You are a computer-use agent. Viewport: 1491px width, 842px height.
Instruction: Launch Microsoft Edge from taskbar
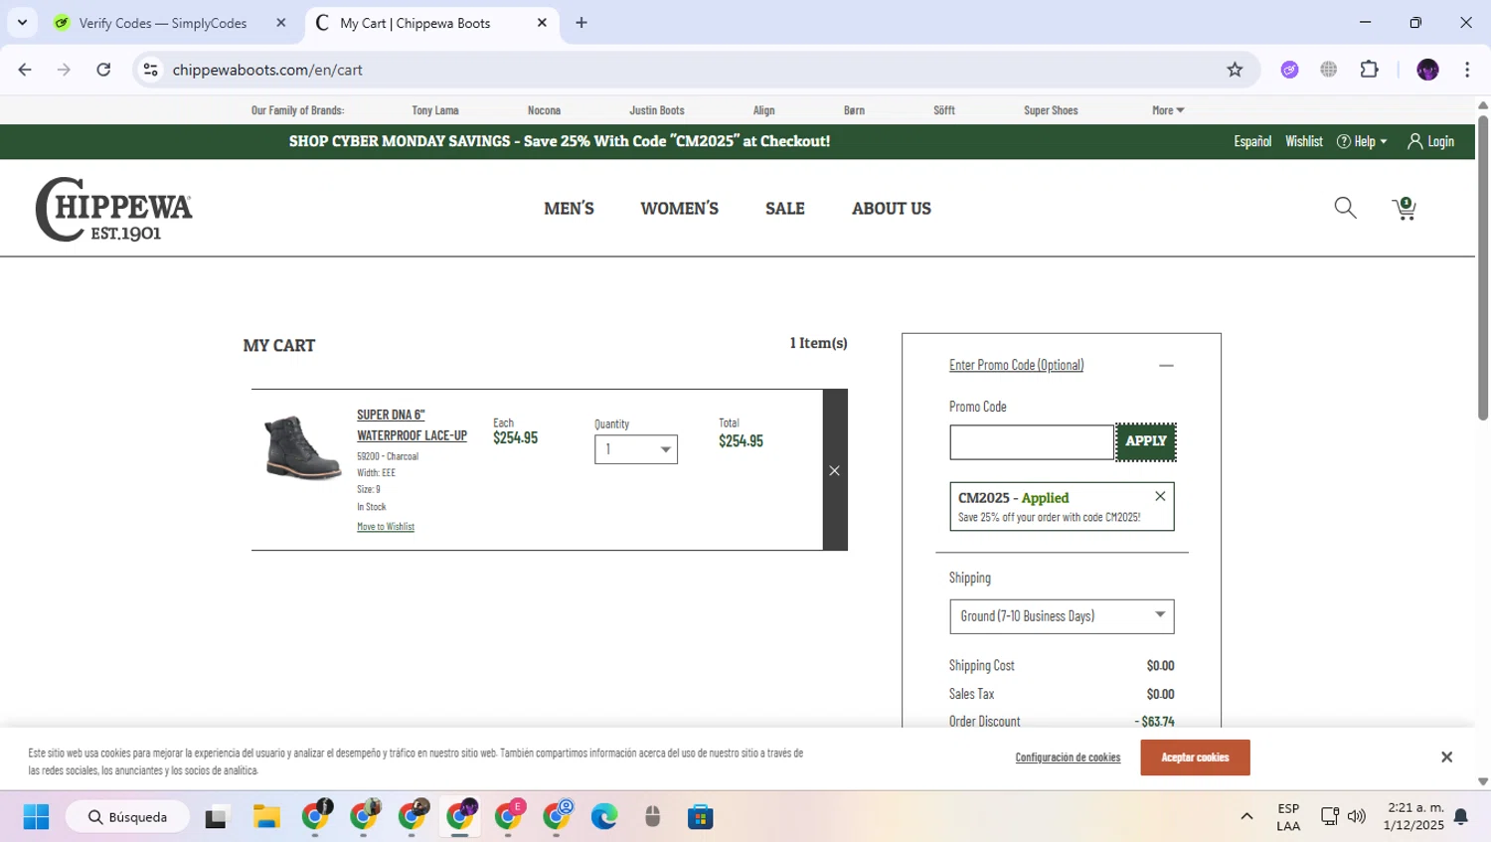(604, 817)
